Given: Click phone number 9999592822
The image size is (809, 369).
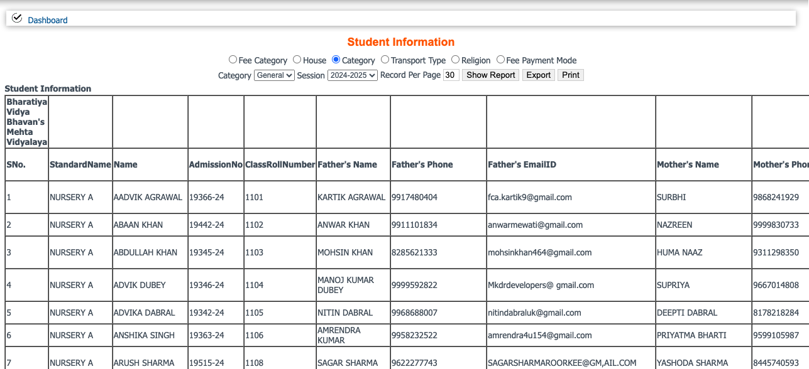Looking at the screenshot, I should click(414, 285).
